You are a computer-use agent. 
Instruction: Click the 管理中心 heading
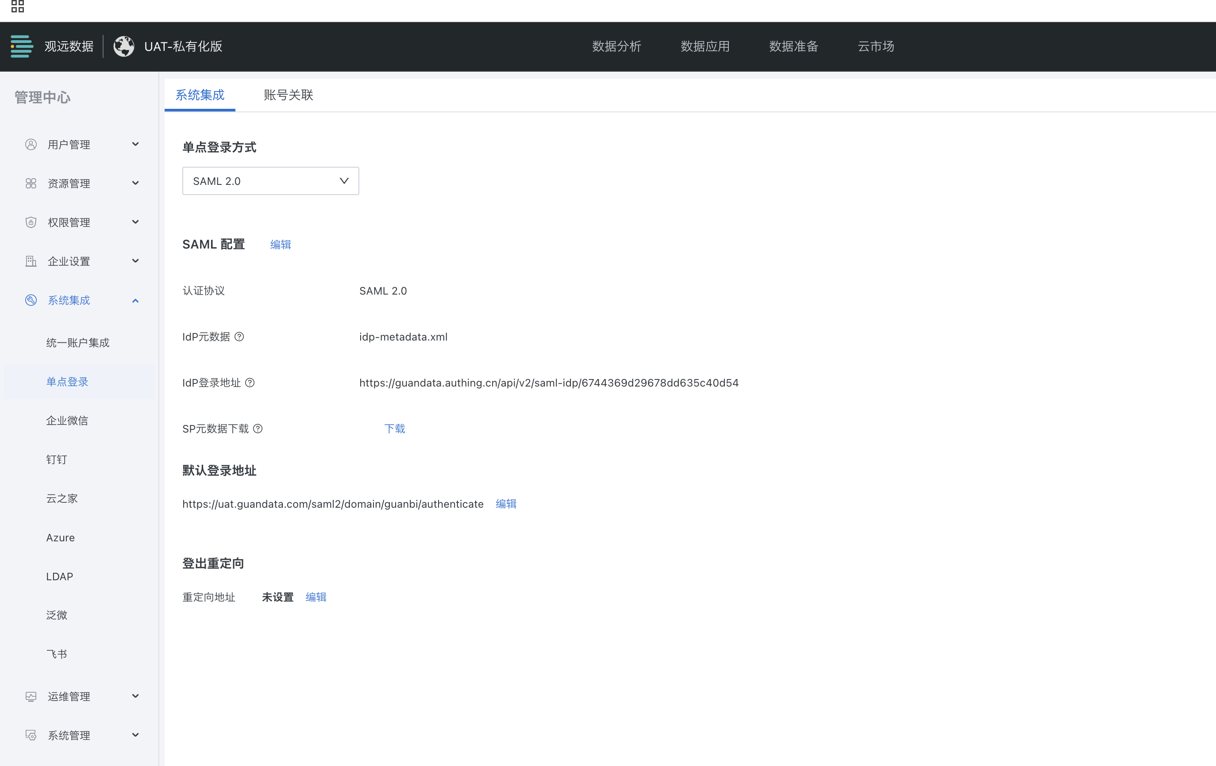(x=42, y=97)
